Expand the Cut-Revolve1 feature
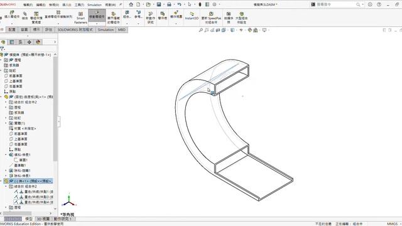Viewport: 402px width, 226px height. [x=6, y=171]
